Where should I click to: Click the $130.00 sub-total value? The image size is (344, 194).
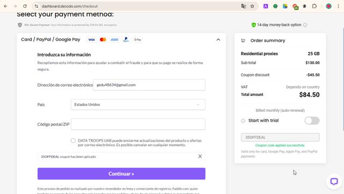click(312, 63)
